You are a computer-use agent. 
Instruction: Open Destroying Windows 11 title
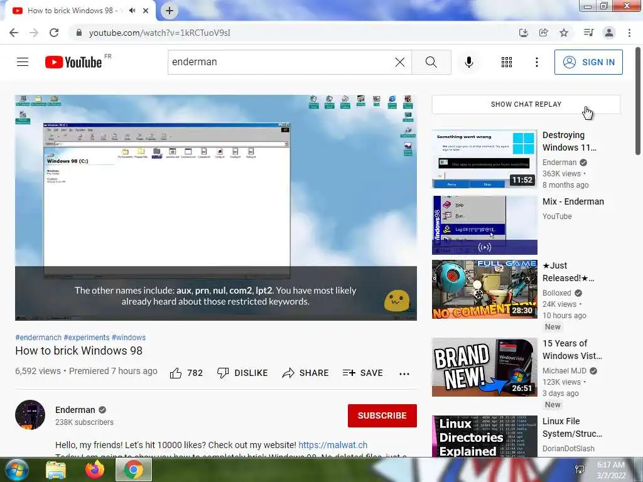tap(569, 141)
